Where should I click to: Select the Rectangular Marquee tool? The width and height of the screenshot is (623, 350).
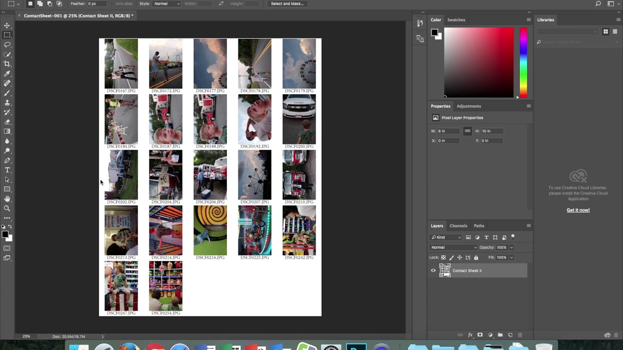(7, 35)
